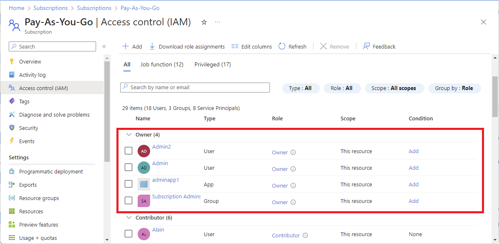Favorite this page with the star icon
Viewport: 499px width, 244px height.
[x=204, y=22]
